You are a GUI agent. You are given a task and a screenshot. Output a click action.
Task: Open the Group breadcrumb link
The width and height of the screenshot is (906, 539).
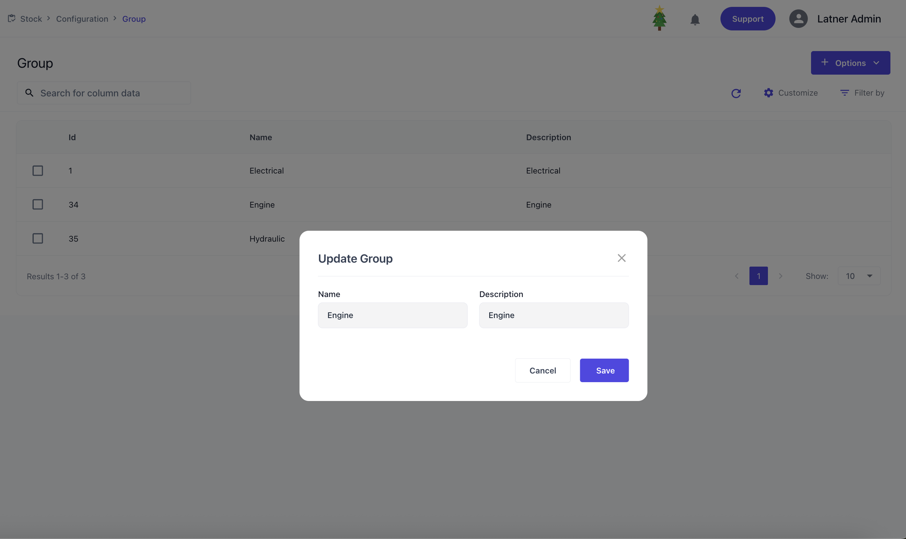pos(134,19)
